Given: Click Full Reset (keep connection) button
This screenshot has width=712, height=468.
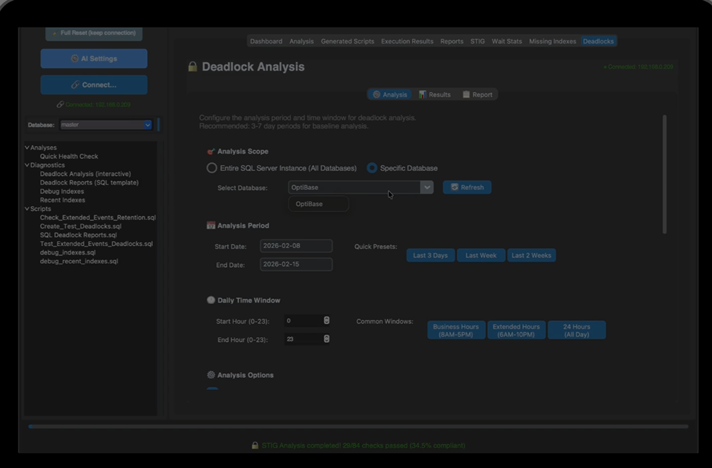Looking at the screenshot, I should tap(94, 33).
